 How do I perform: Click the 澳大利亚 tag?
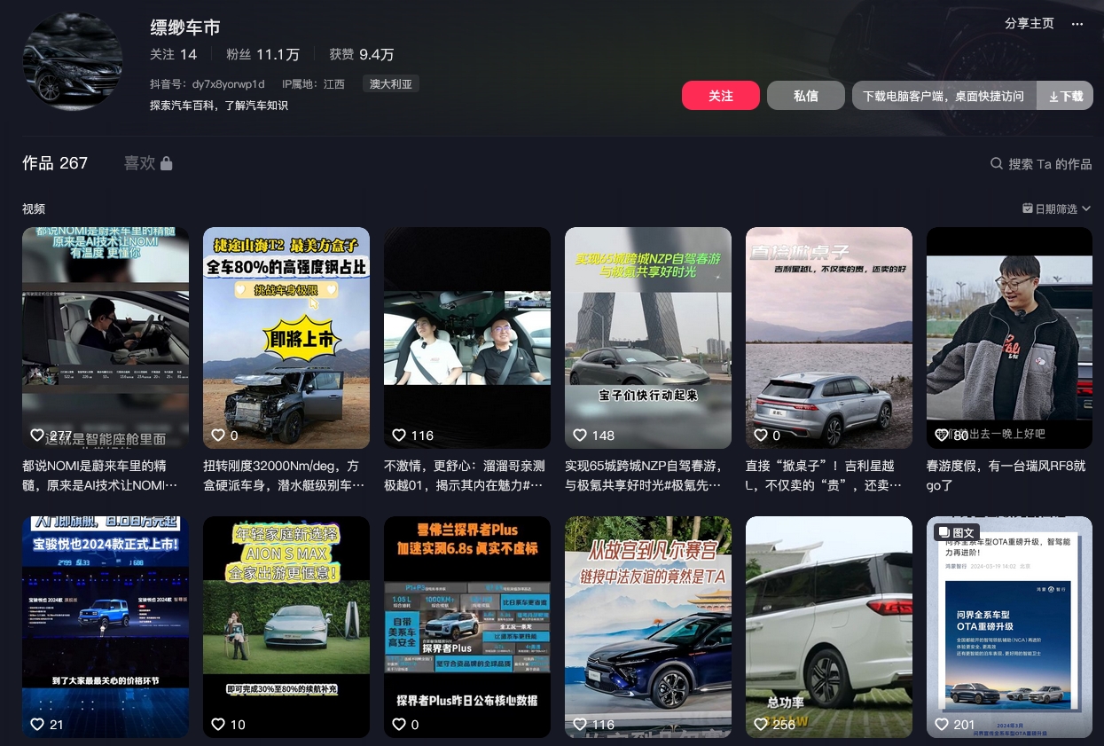tap(391, 84)
